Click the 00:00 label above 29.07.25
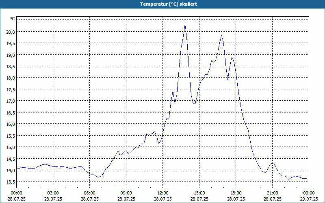This screenshot has height=203, width=325. coord(309,193)
